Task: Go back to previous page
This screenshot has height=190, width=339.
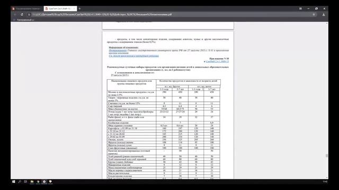Action: (x=15, y=14)
